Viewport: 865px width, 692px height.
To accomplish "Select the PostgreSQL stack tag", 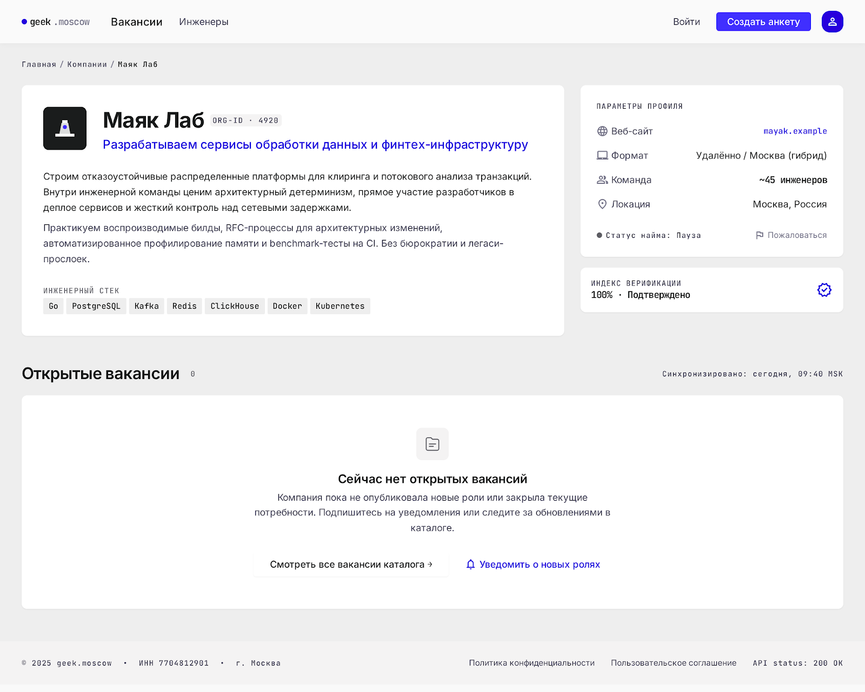I will click(x=96, y=306).
